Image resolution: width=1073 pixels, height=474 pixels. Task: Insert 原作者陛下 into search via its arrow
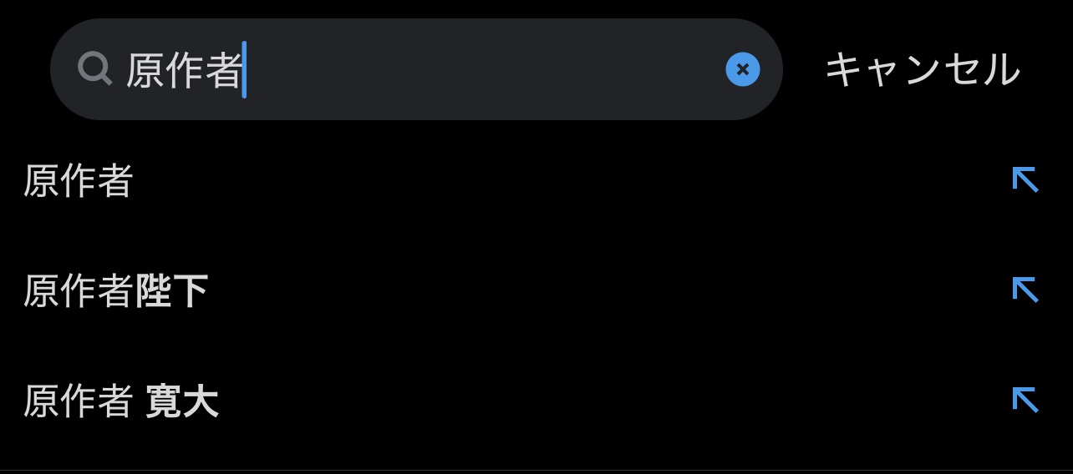(x=1025, y=290)
